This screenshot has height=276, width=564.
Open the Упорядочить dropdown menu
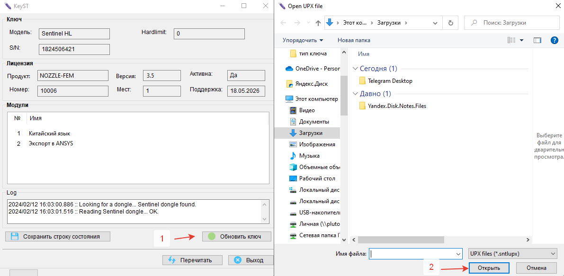pyautogui.click(x=303, y=40)
